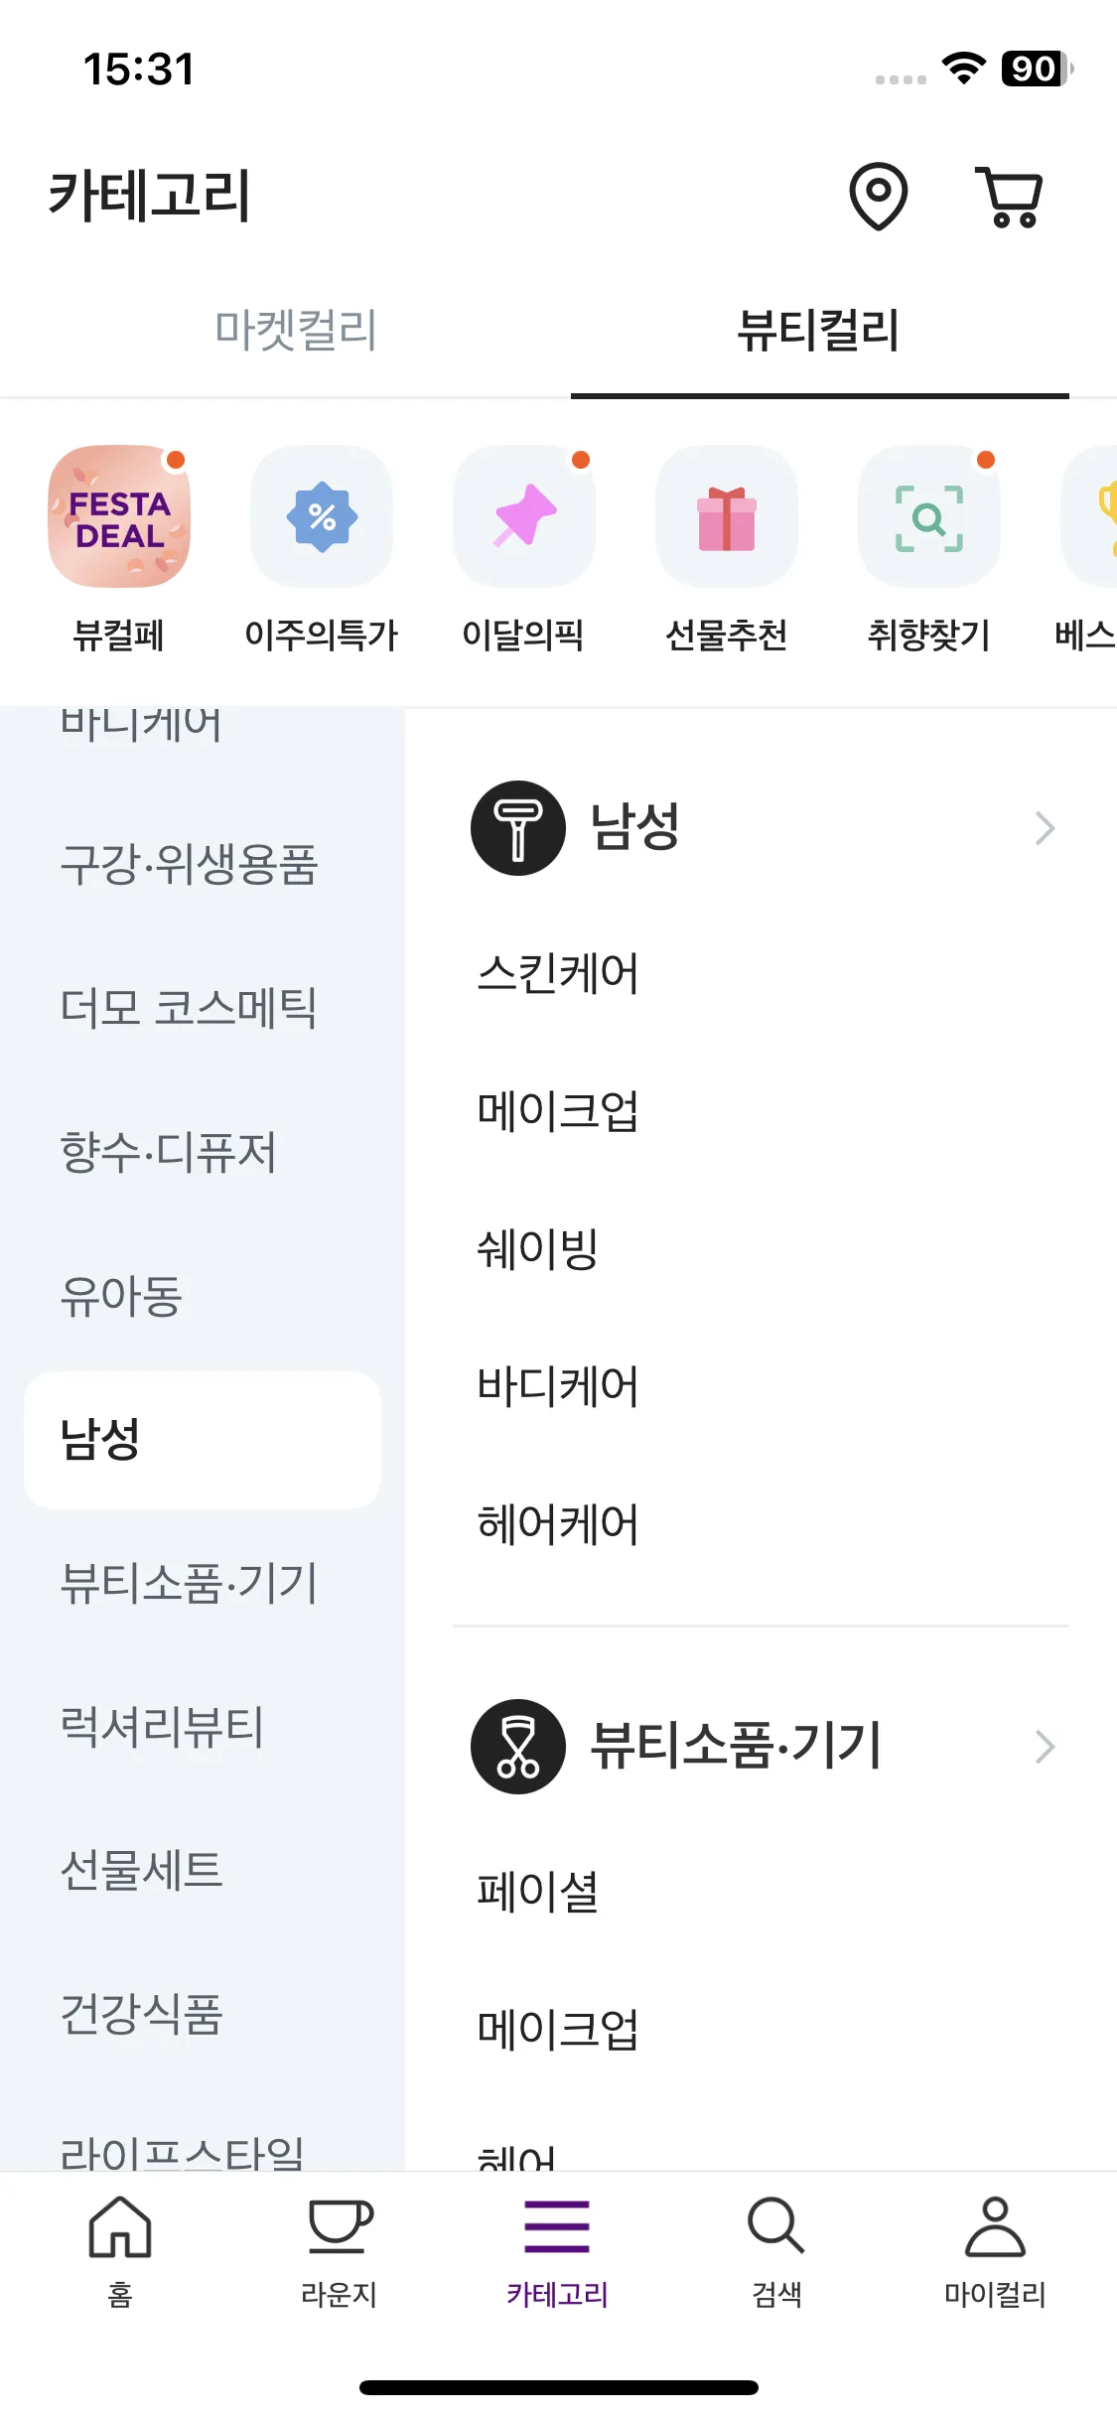Open the delivery location pin icon
The image size is (1117, 2419).
tap(879, 196)
